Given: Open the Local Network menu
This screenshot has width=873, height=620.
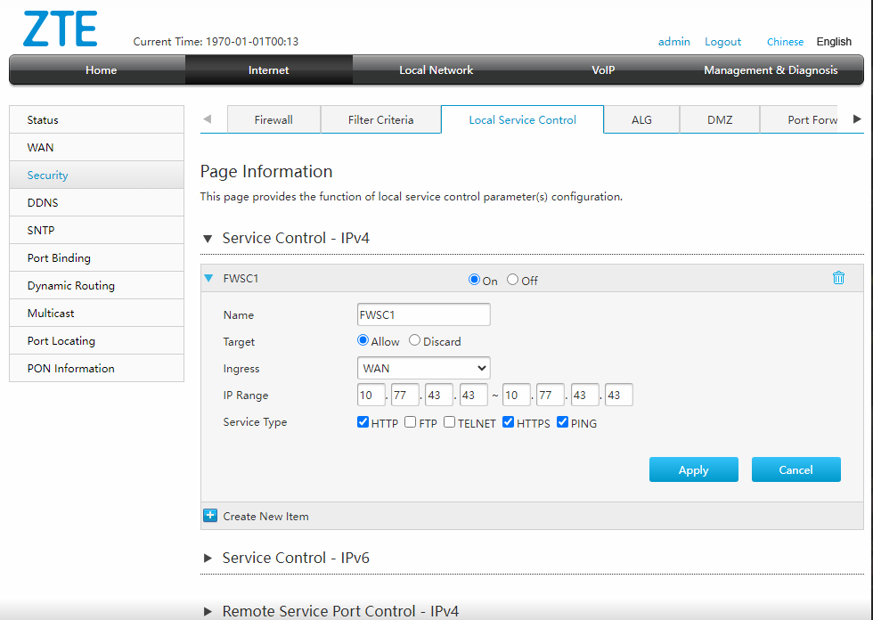Looking at the screenshot, I should pos(436,70).
